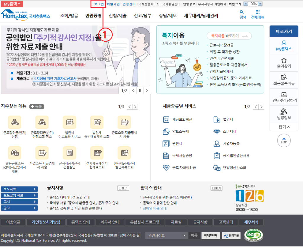Viewport: 303px width, 248px height.
Task: Click the 등록 button beside 자주찾는 메뉴
Action: point(37,106)
